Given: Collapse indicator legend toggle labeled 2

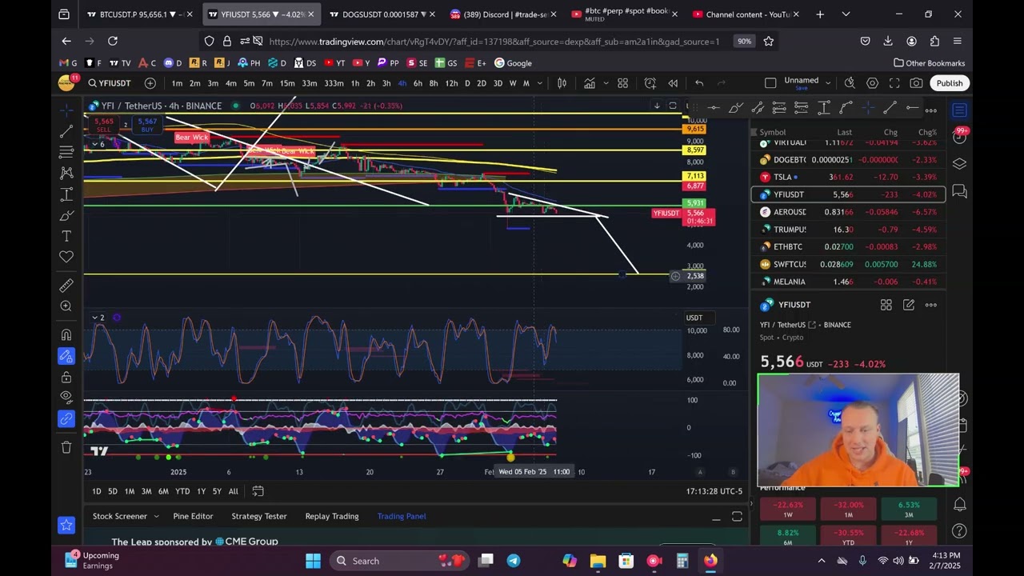Looking at the screenshot, I should point(98,318).
